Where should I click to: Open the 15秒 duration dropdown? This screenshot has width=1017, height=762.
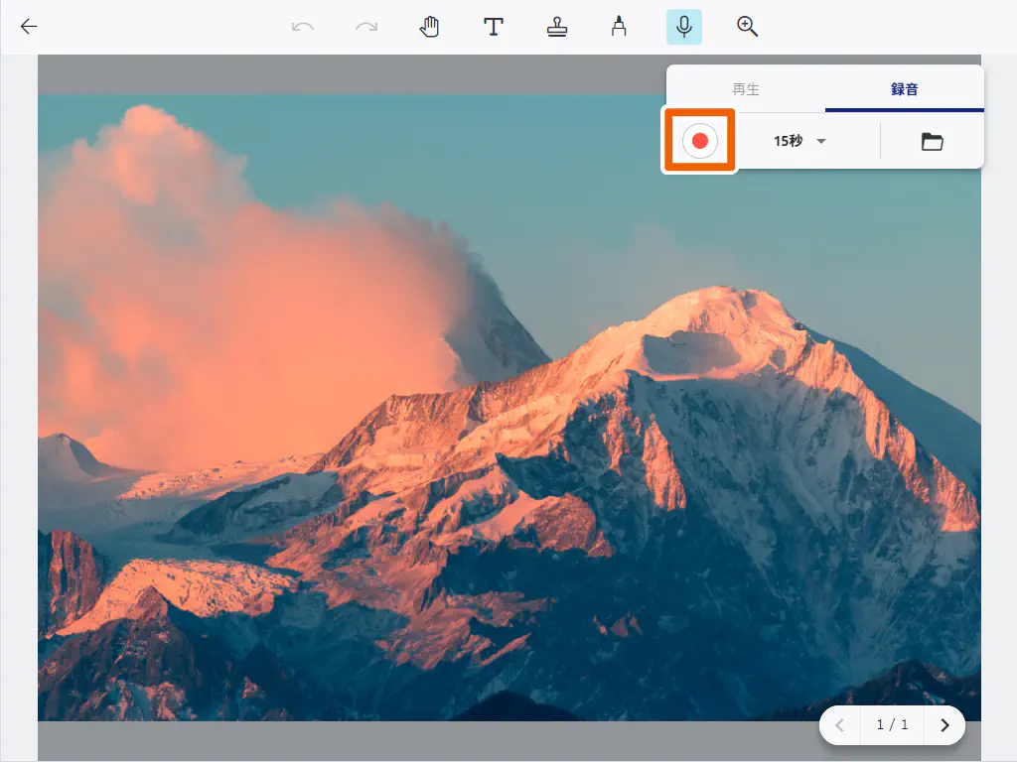pos(789,142)
